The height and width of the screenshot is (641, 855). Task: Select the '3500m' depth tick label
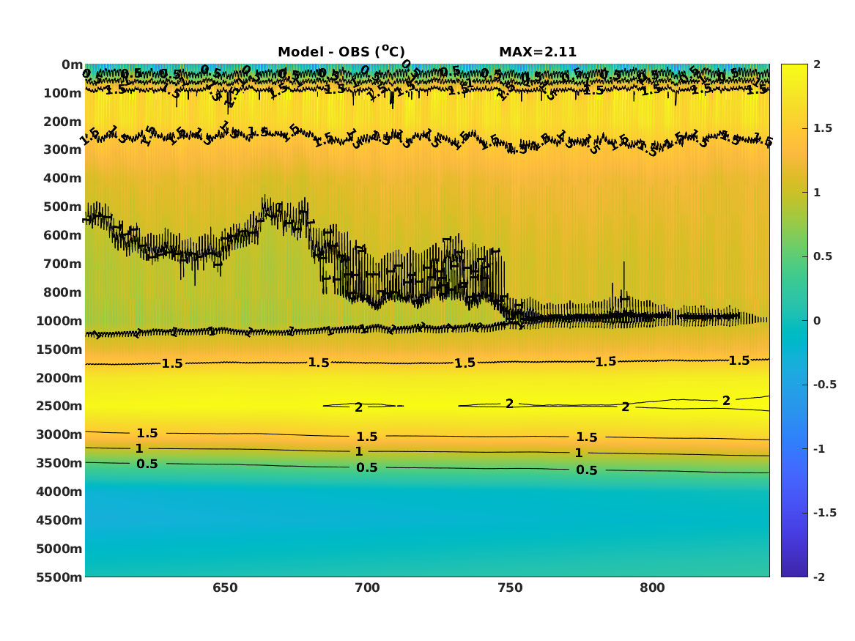click(x=59, y=463)
